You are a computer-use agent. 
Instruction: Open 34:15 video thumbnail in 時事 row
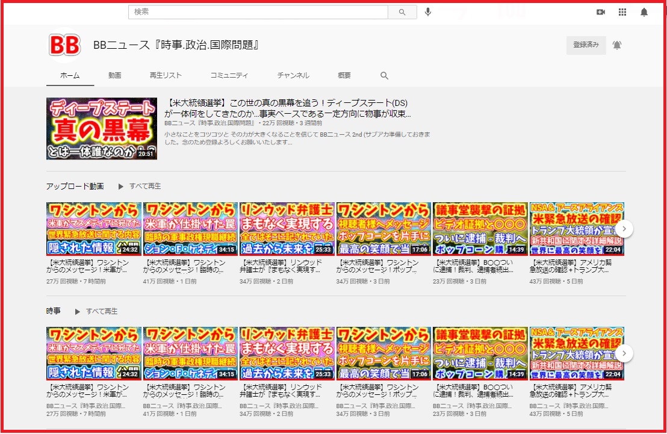(190, 353)
